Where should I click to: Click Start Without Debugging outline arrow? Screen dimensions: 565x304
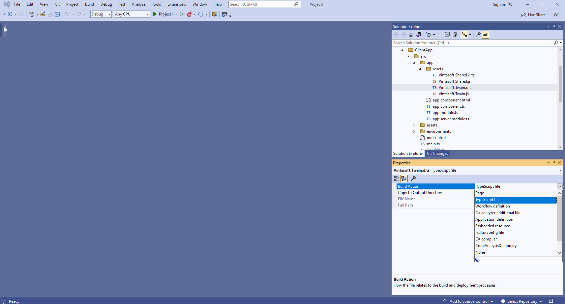coord(181,14)
